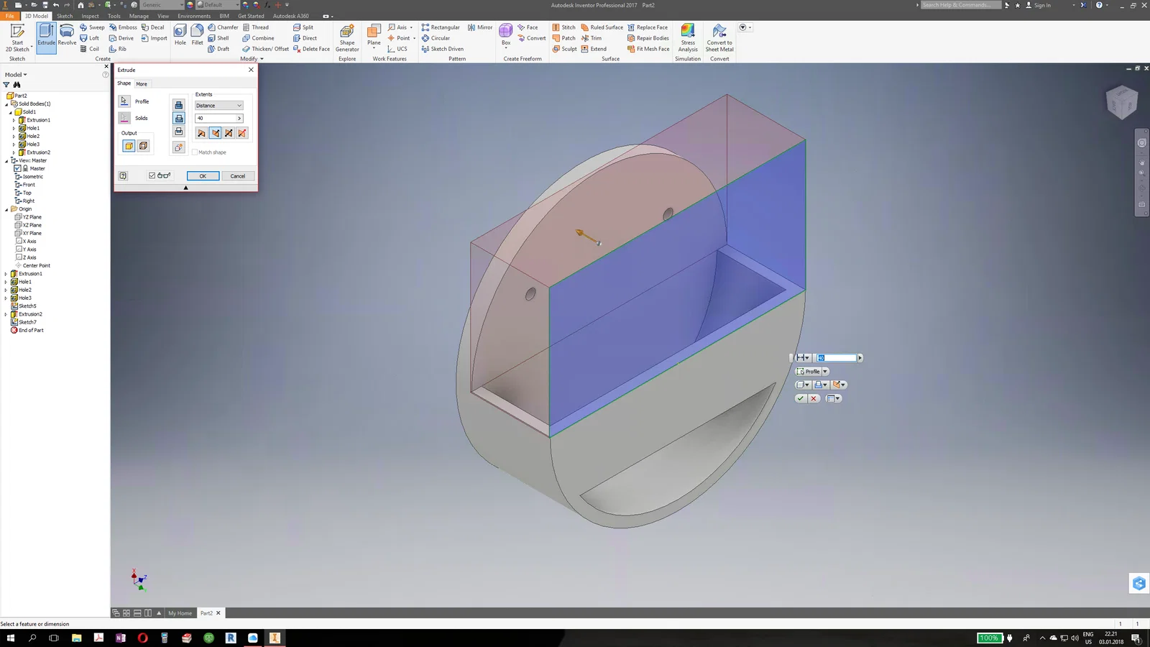
Task: Cancel the Extrude dialog
Action: point(238,176)
